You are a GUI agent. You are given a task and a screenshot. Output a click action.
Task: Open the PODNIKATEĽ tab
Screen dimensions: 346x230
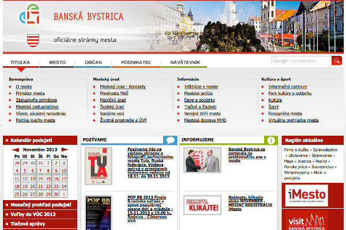[x=136, y=63]
